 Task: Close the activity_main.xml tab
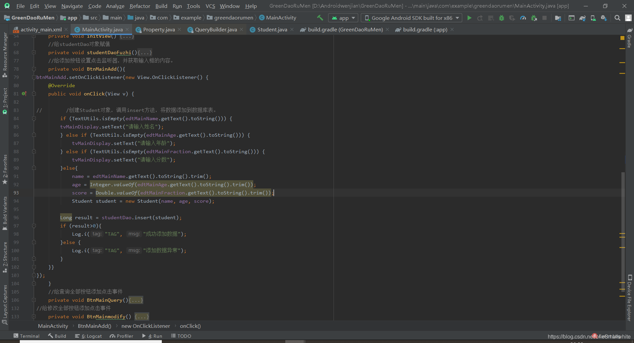pos(66,29)
